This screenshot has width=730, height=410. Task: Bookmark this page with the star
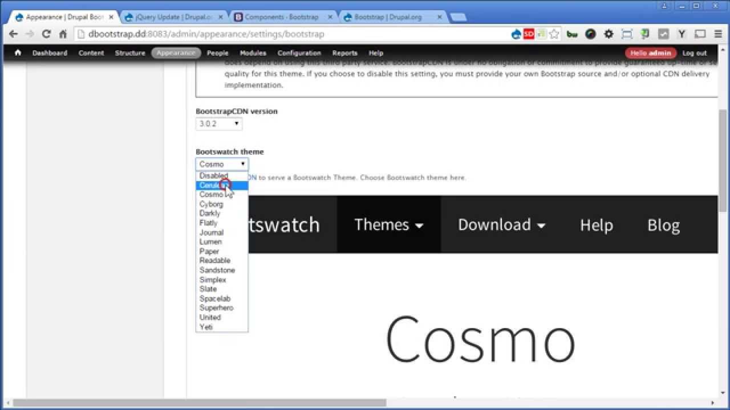[554, 34]
